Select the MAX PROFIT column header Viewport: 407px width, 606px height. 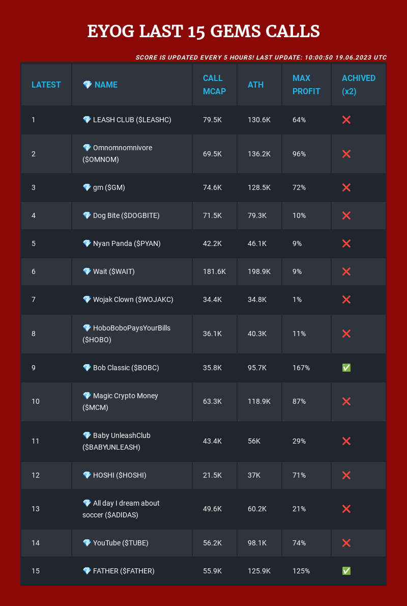point(307,85)
